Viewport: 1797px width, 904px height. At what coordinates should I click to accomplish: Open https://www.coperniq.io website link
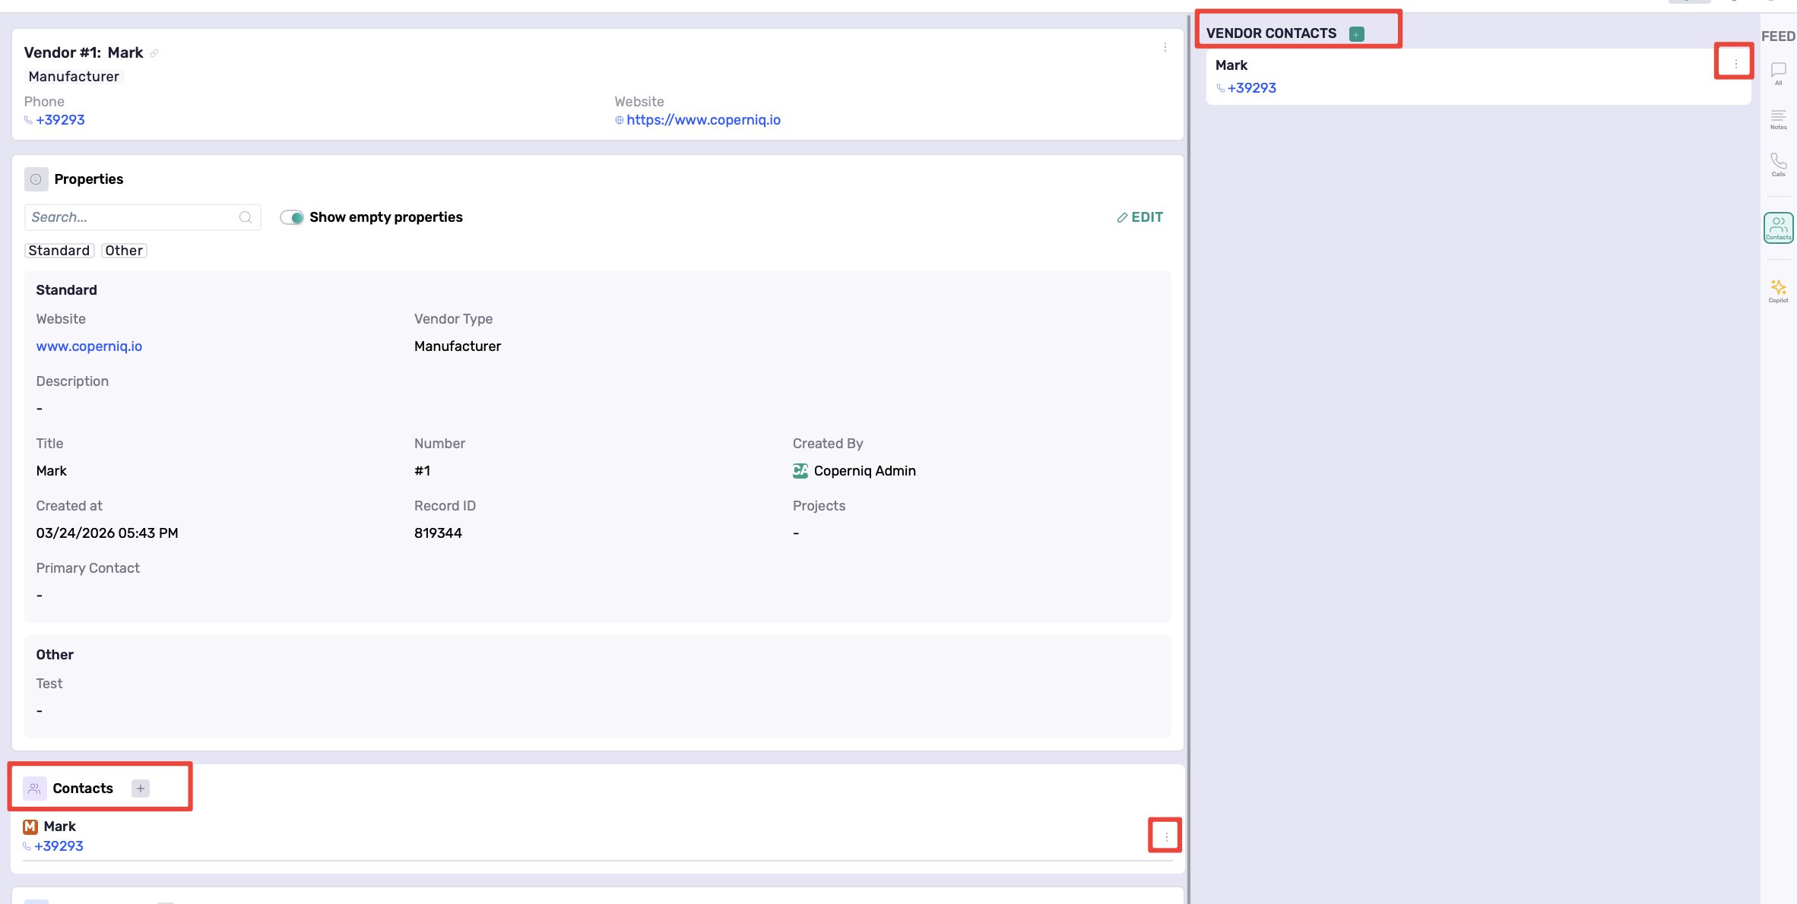tap(703, 120)
